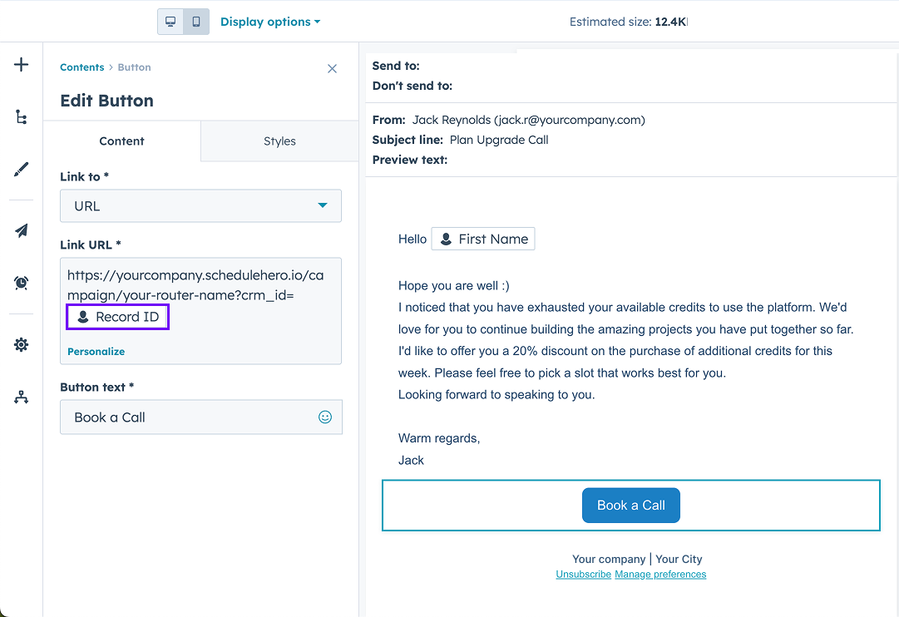The width and height of the screenshot is (899, 617).
Task: Open the content tree panel icon
Action: coord(21,116)
